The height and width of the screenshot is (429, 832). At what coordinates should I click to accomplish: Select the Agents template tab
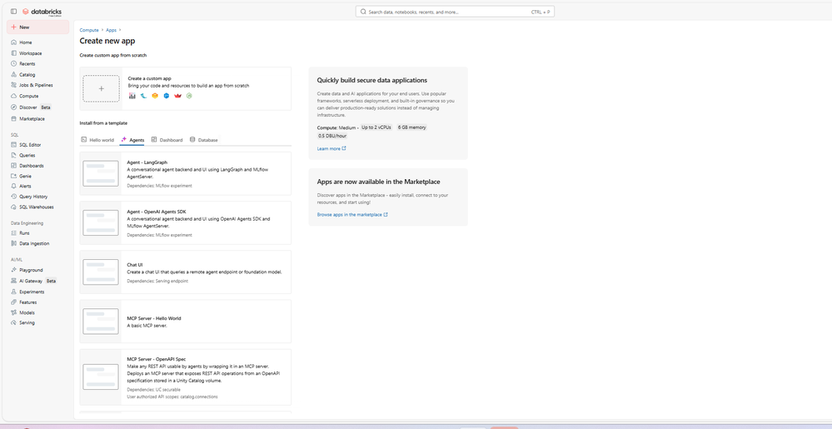132,140
